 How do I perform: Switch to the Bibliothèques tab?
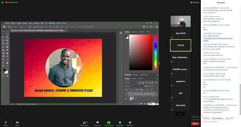click(144, 75)
